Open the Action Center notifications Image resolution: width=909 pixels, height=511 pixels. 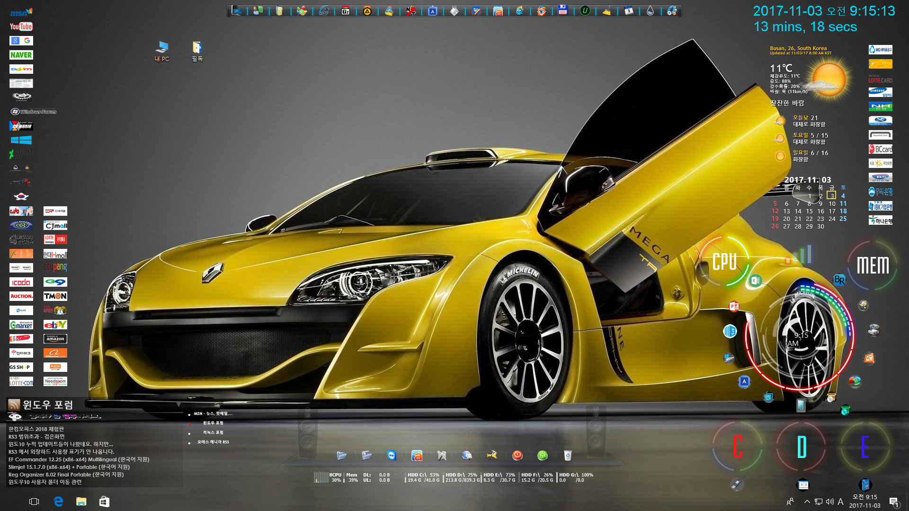(x=894, y=502)
